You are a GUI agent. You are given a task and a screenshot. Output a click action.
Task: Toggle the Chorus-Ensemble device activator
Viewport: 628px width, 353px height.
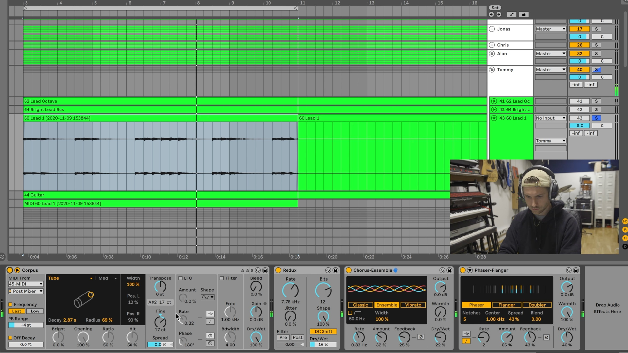pos(349,270)
